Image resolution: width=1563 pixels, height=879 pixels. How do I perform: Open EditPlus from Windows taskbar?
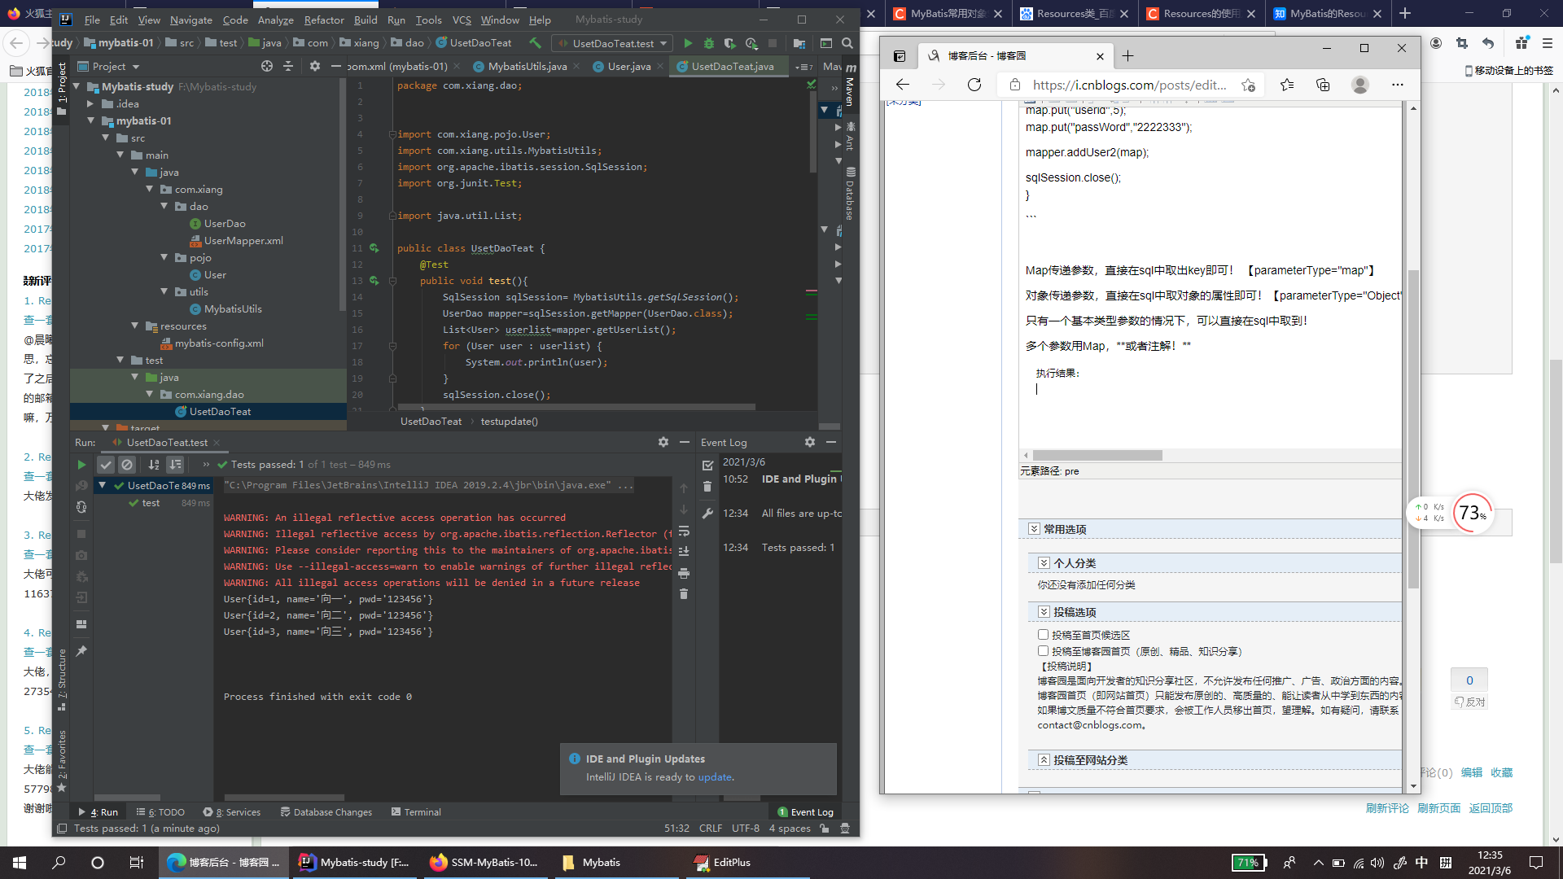[x=723, y=863]
